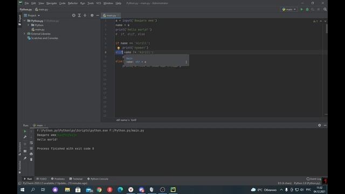The height and width of the screenshot is (194, 345).
Task: Open File Explorer from the taskbar
Action: 67,190
